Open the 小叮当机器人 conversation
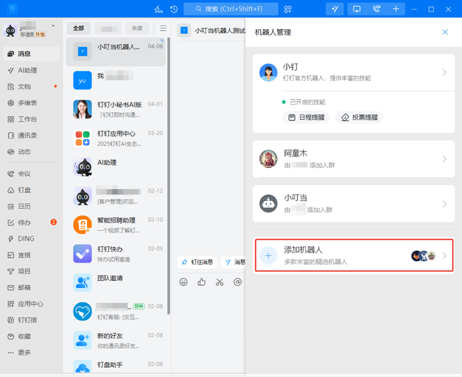This screenshot has height=377, width=462. 116,52
